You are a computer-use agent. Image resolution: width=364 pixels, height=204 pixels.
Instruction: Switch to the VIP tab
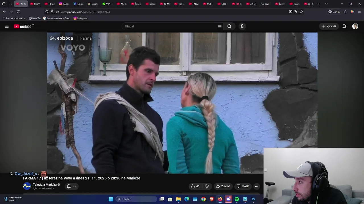(x=107, y=4)
